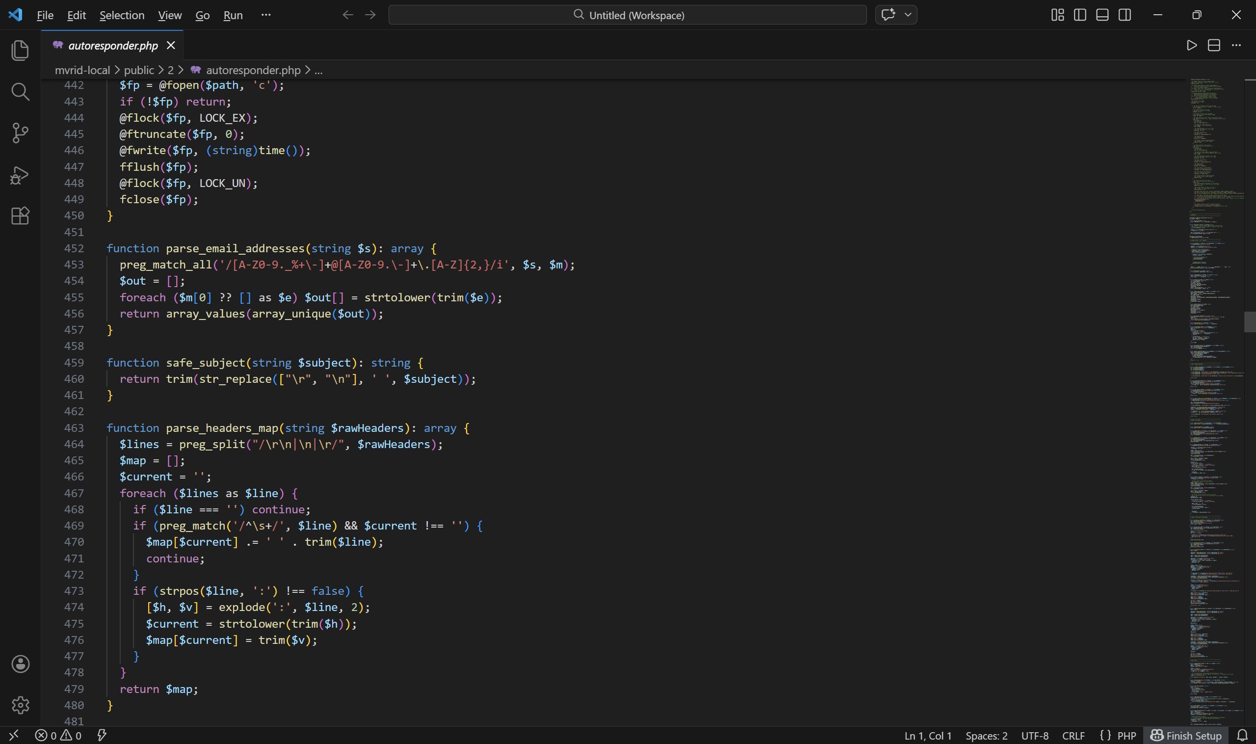Screen dimensions: 1256x744
Task: Click the Run PHP file play icon
Action: 1191,46
